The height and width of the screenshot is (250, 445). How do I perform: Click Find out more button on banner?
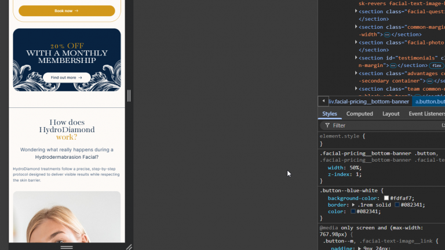(67, 77)
